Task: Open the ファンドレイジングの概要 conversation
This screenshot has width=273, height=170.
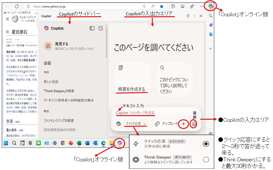Action: coord(59,121)
